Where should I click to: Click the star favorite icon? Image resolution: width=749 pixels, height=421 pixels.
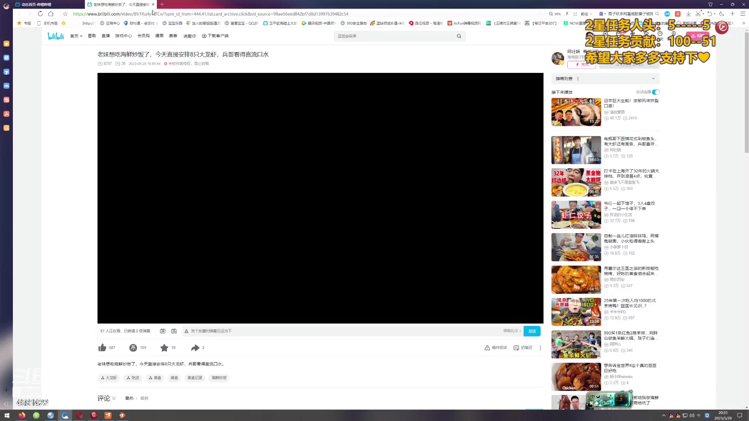tap(164, 348)
